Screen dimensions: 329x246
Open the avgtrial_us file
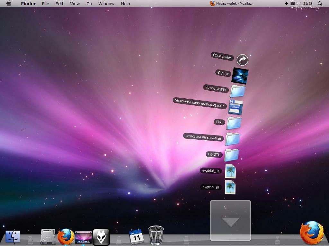pos(230,171)
